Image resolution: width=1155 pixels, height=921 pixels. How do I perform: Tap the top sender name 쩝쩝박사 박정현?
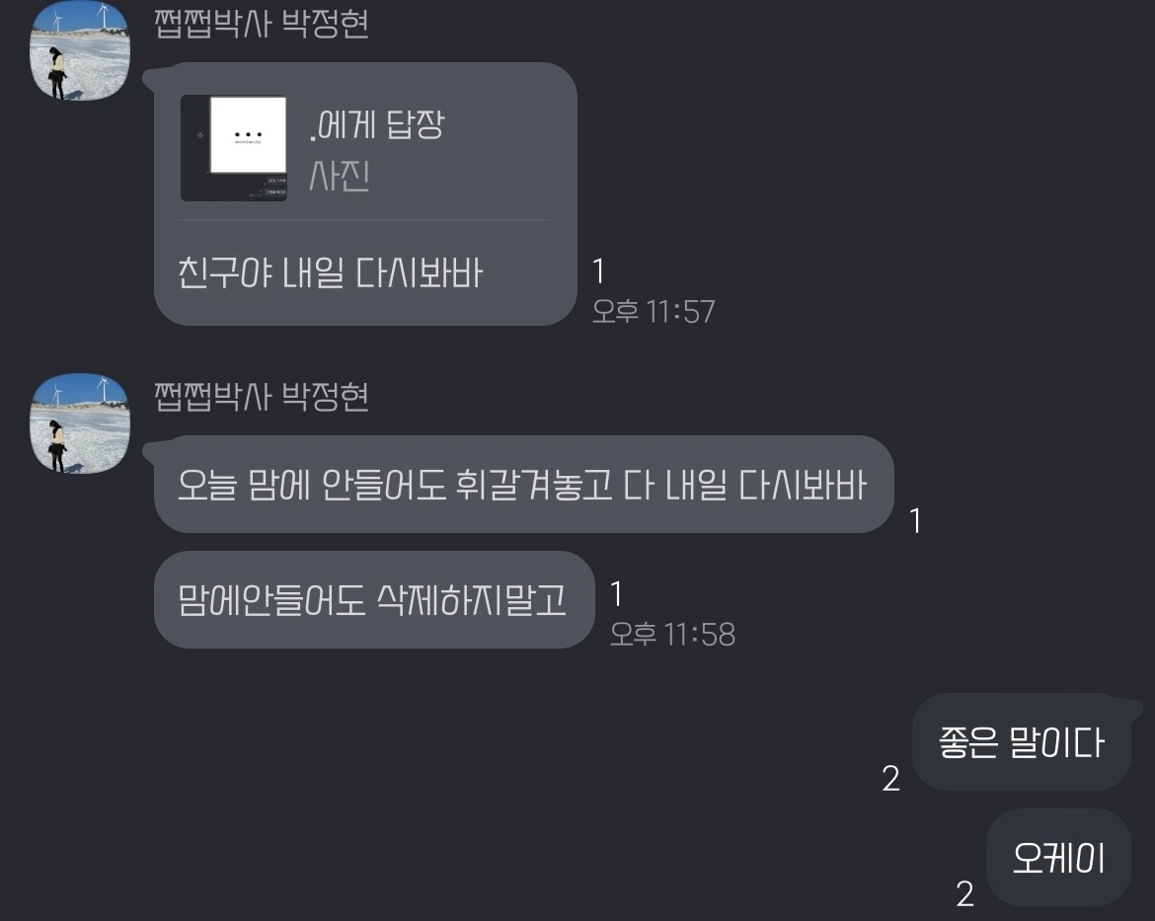pyautogui.click(x=262, y=23)
